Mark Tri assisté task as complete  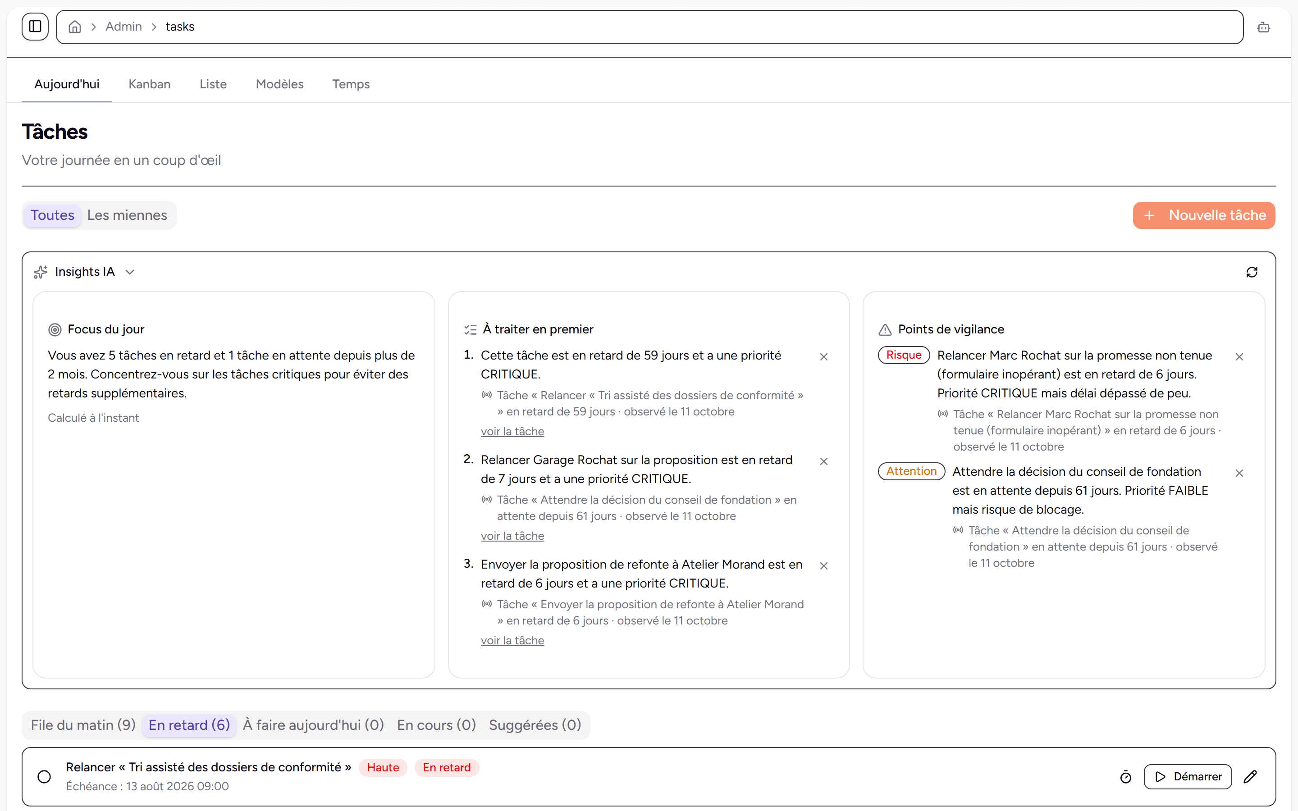point(45,777)
